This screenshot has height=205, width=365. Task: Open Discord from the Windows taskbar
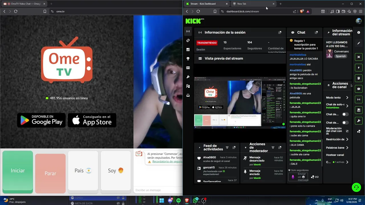[x=170, y=200]
